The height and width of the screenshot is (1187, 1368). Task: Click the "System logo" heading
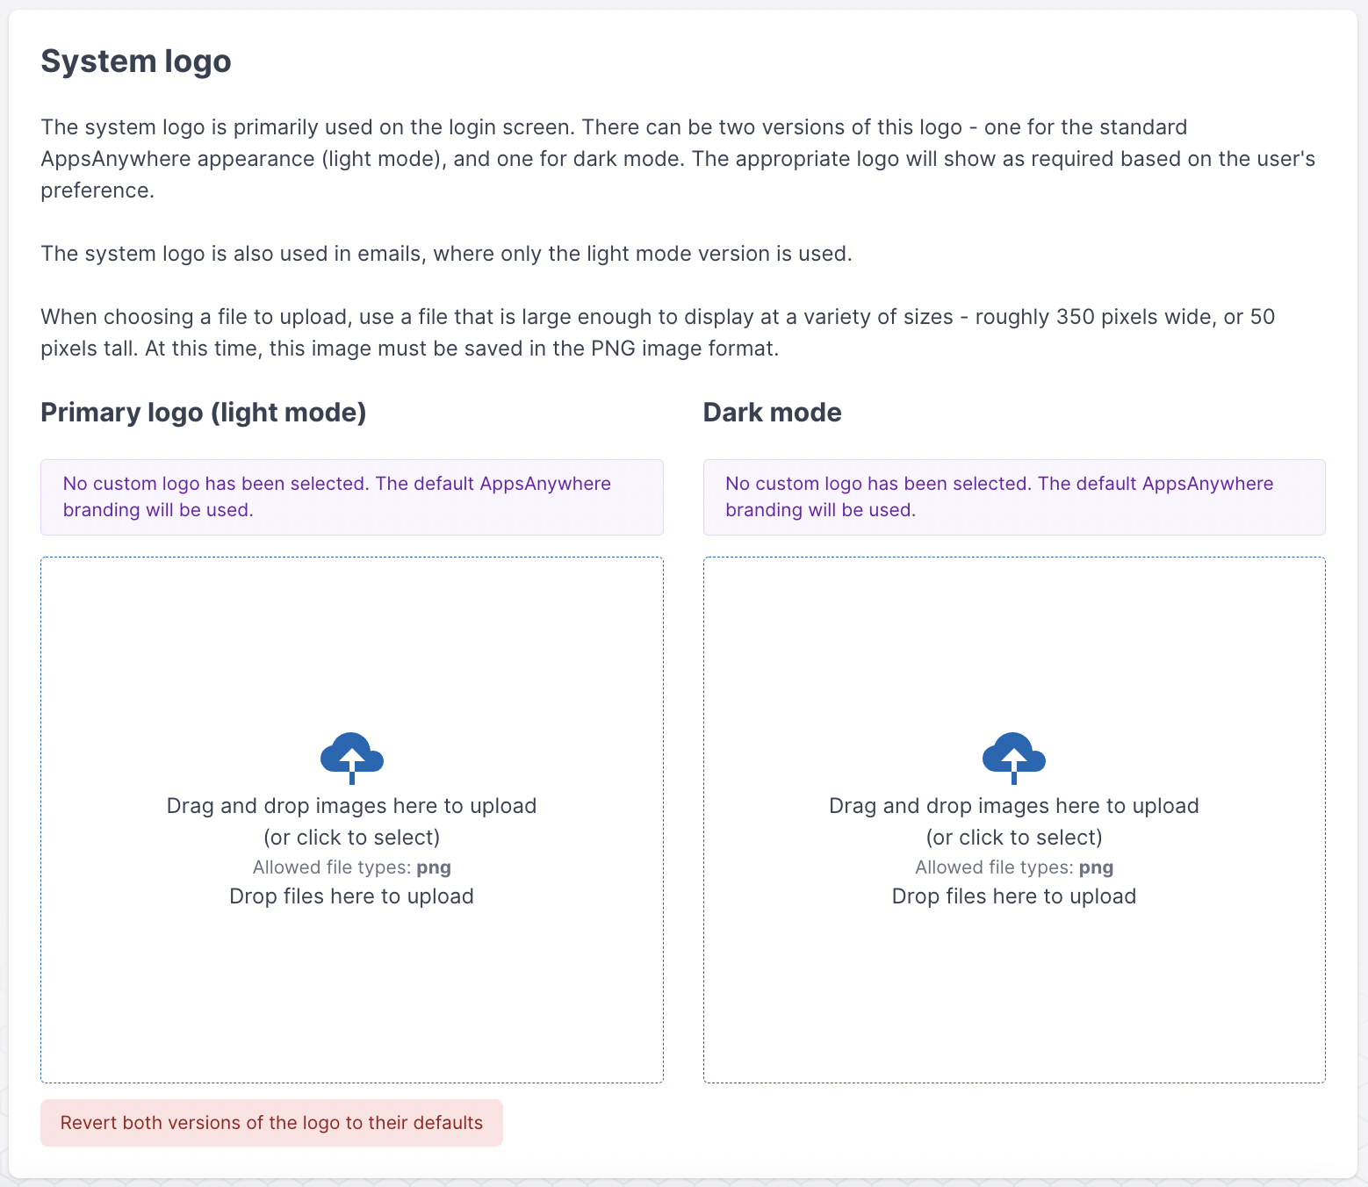tap(136, 61)
